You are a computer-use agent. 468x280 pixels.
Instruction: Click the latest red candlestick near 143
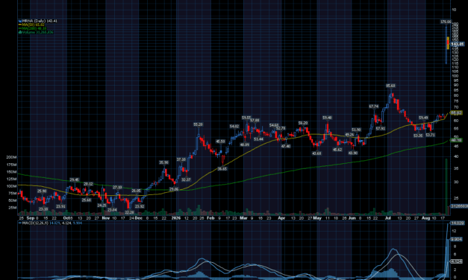point(448,43)
